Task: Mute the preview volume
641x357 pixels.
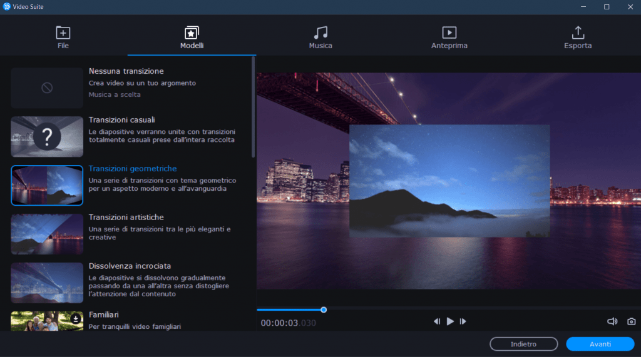Action: point(612,321)
